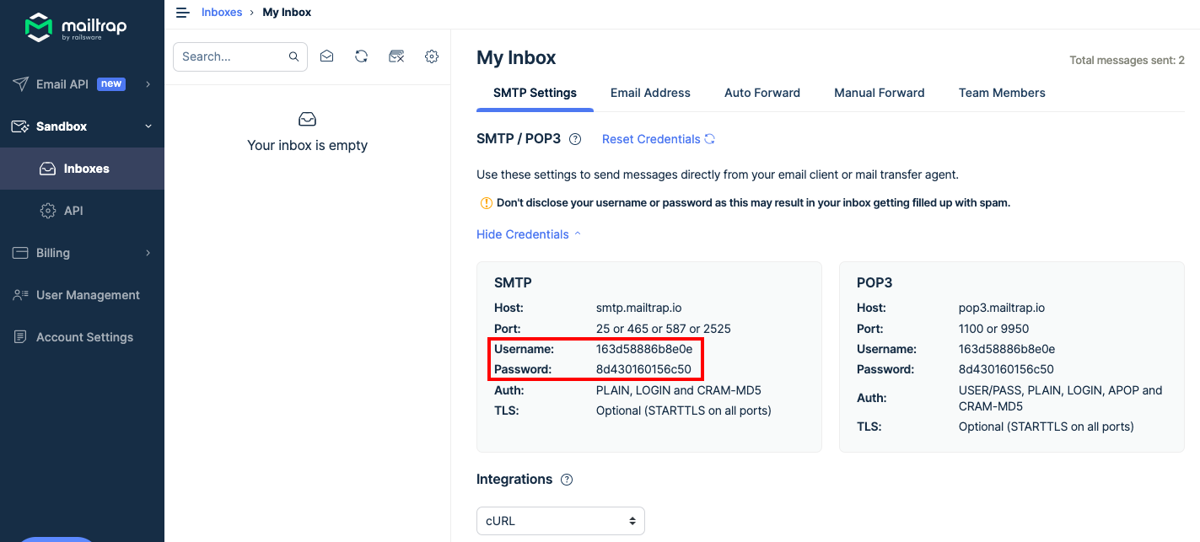This screenshot has width=1200, height=542.
Task: Click the search magnifier icon
Action: point(293,56)
